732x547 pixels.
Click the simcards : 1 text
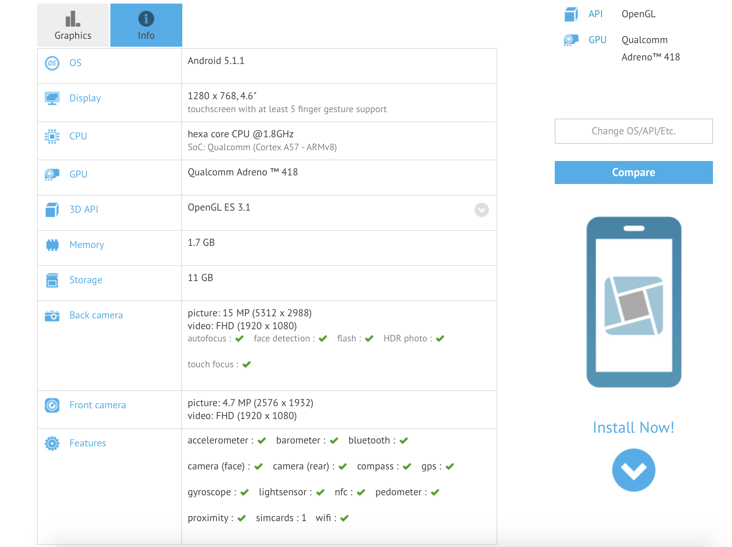(281, 518)
